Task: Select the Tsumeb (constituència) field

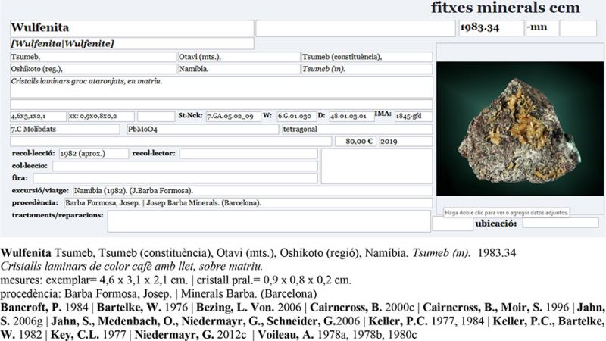Action: (x=367, y=57)
